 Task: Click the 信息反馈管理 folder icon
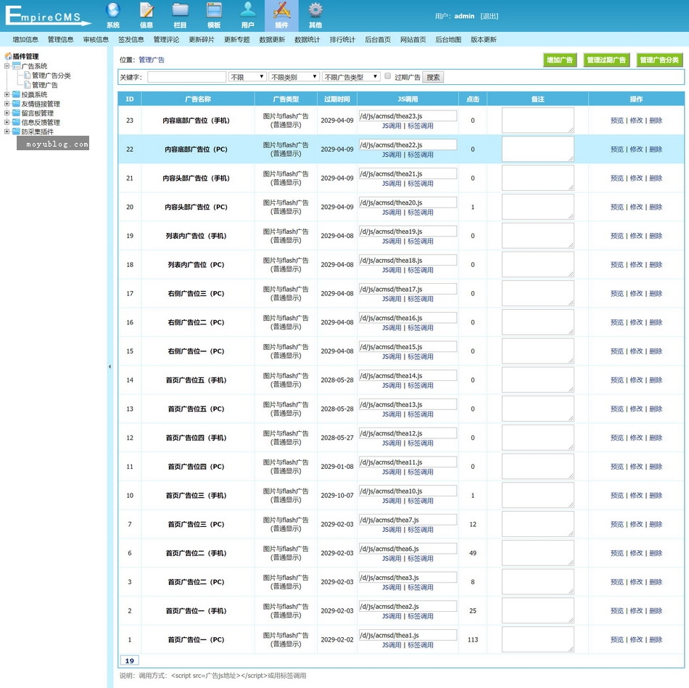click(x=17, y=122)
